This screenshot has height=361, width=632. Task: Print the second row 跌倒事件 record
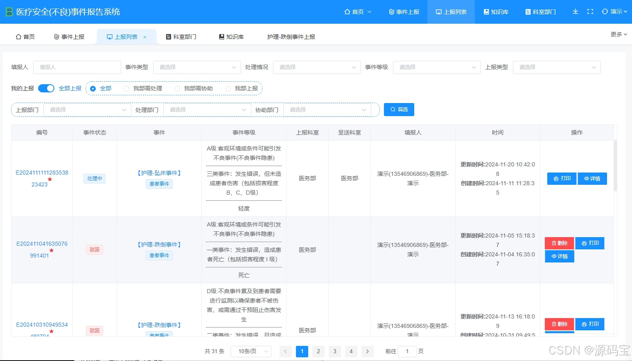click(590, 243)
